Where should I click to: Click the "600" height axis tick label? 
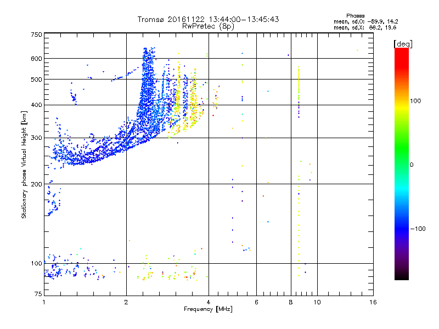coord(36,59)
